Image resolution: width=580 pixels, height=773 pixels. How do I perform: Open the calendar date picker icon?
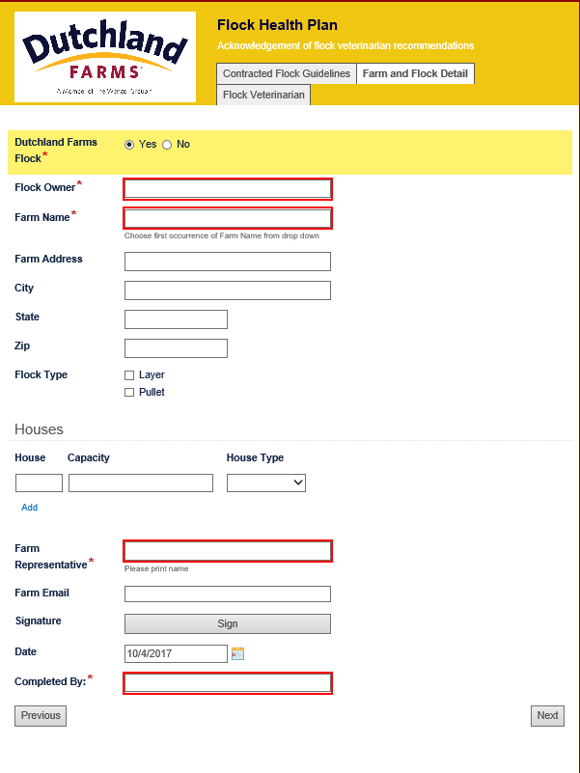click(x=237, y=653)
